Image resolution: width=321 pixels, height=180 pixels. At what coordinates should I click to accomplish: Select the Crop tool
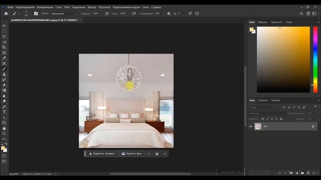click(4, 47)
